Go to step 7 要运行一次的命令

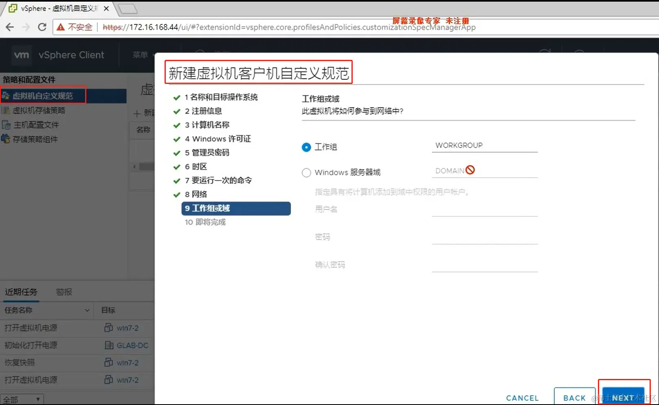click(x=218, y=180)
